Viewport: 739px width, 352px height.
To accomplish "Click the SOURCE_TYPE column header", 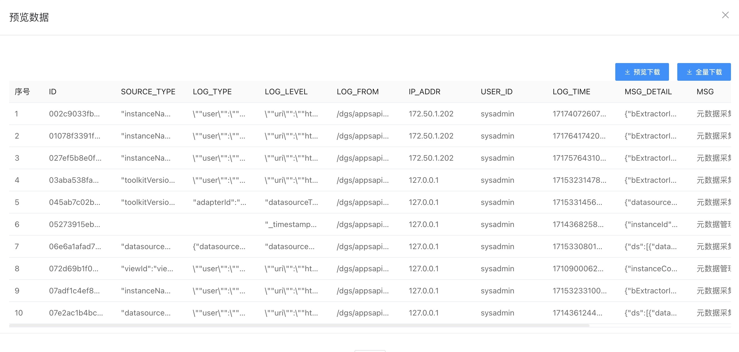I will 148,92.
